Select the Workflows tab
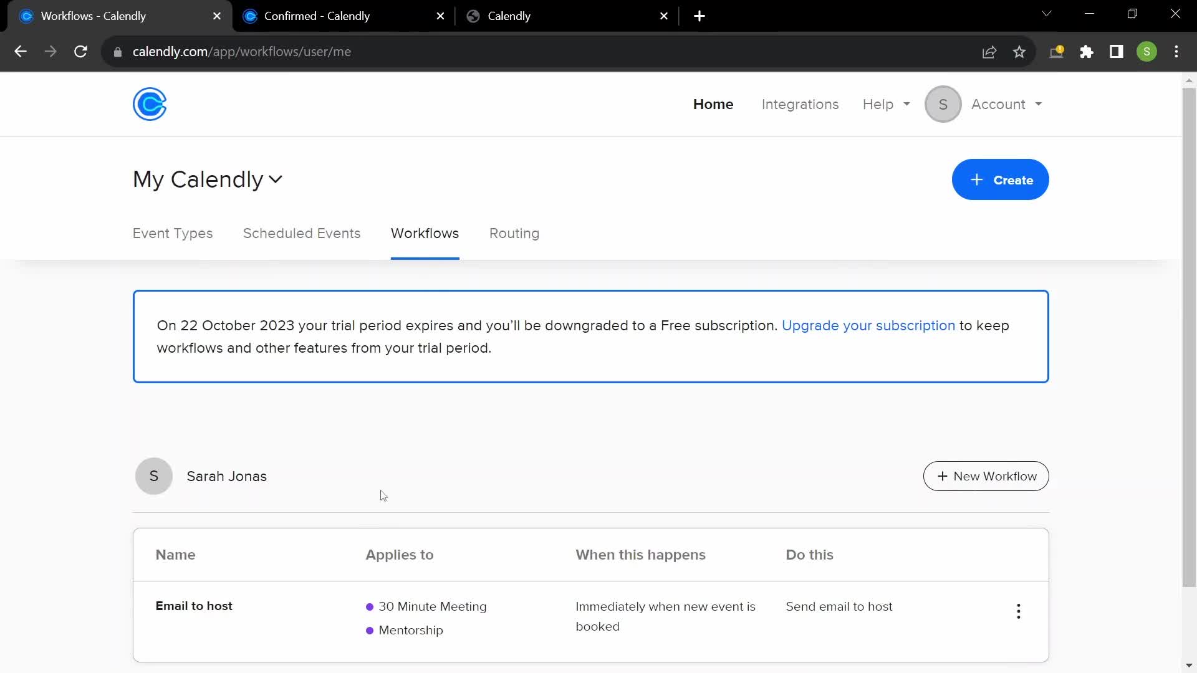 [424, 234]
